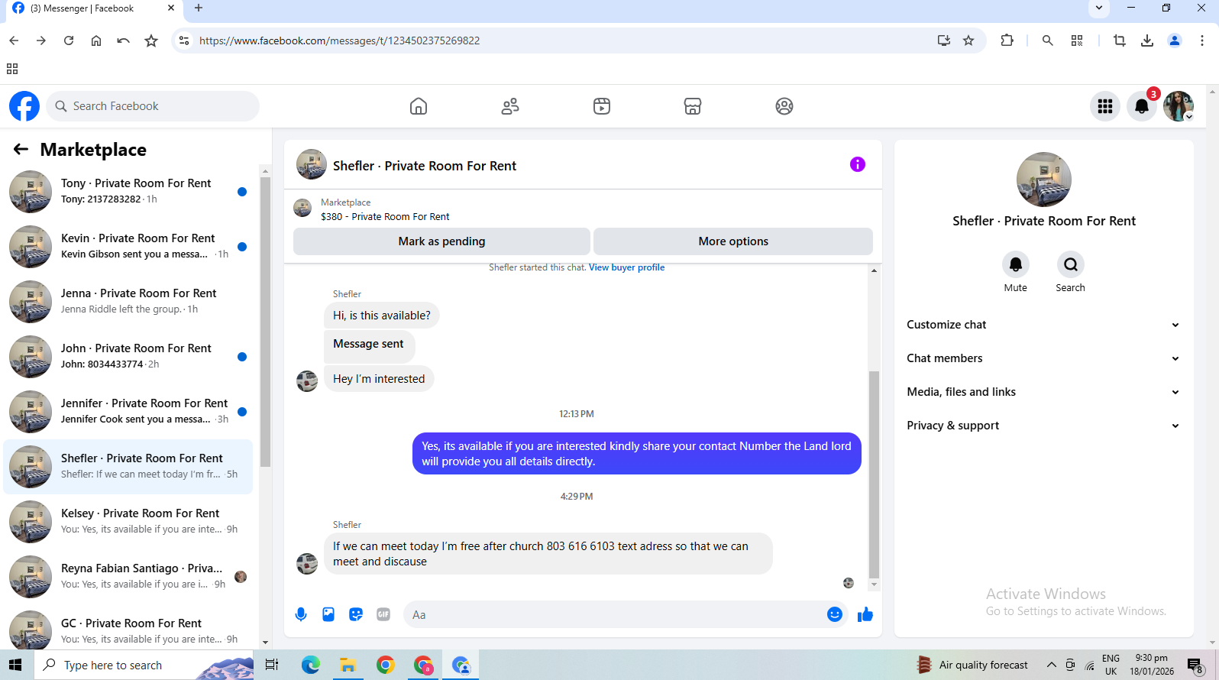Click Windows taskbar search box
The height and width of the screenshot is (680, 1219).
point(144,665)
